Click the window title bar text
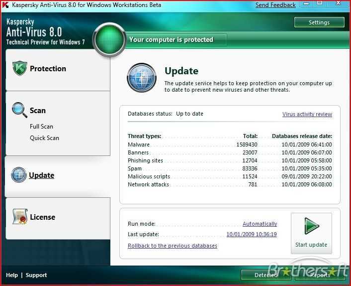 (x=87, y=4)
